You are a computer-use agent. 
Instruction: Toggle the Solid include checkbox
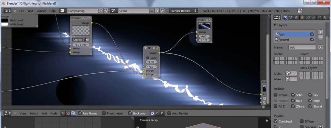pyautogui.click(x=293, y=95)
